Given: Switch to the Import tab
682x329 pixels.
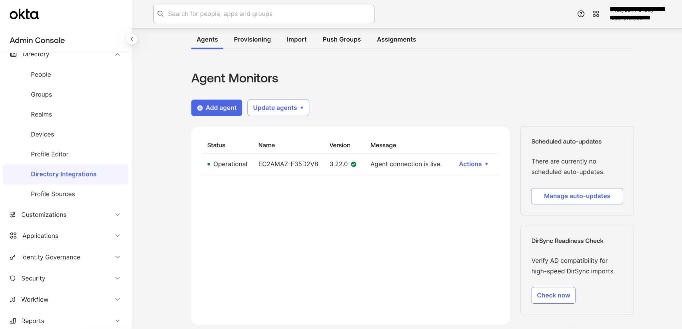Looking at the screenshot, I should [x=297, y=39].
